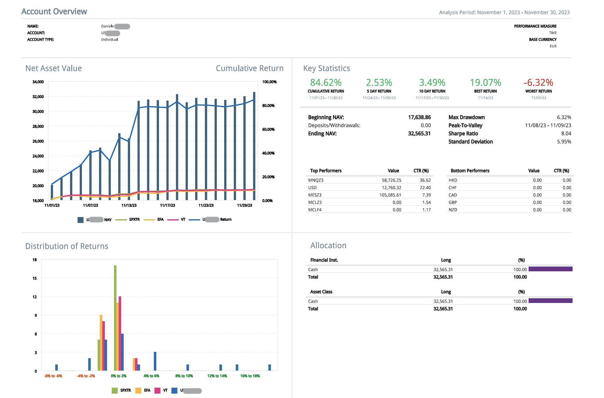Image resolution: width=604 pixels, height=398 pixels.
Task: Click the VT pink distribution legend square
Action: pos(157,390)
